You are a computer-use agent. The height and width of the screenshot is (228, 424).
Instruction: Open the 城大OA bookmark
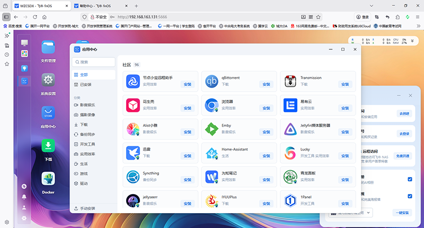(279, 26)
